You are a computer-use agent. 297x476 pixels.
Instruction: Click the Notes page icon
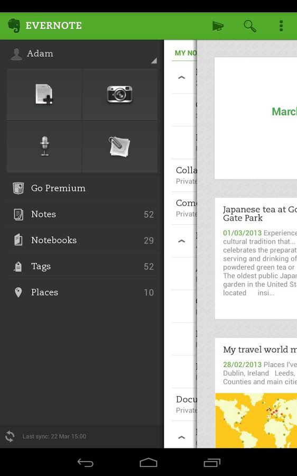(18, 214)
